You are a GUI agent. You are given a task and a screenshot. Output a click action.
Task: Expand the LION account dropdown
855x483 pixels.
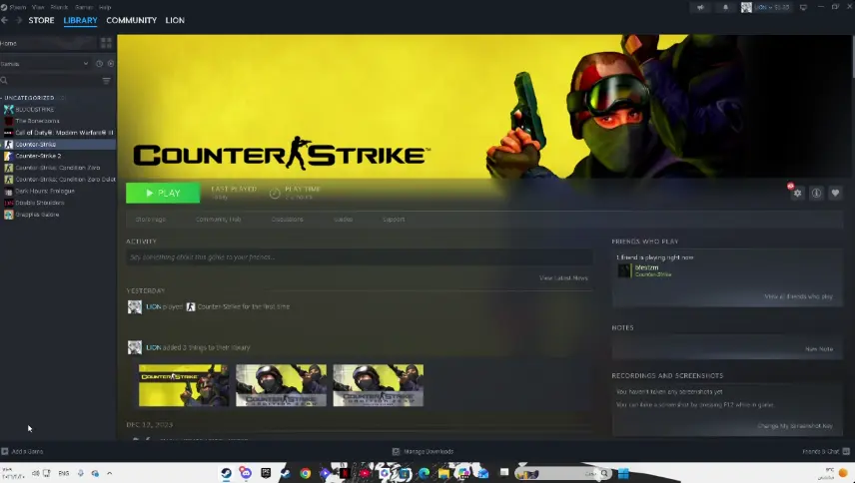[765, 7]
